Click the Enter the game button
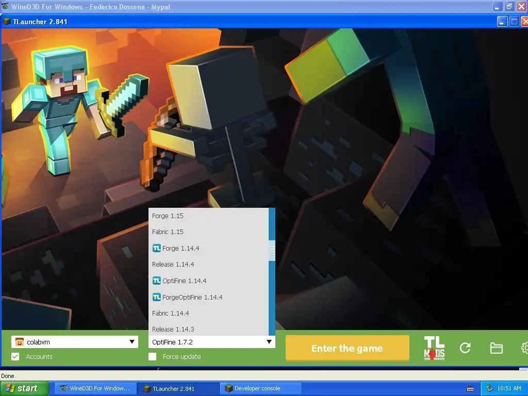 [x=347, y=348]
